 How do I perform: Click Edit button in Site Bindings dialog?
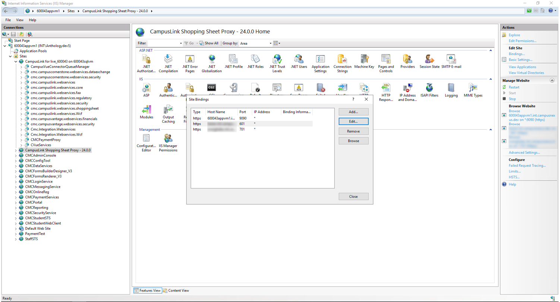[x=353, y=121]
